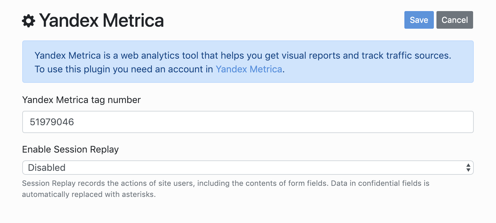Screen dimensions: 496x223
Task: Cancel the Yandex Metrica settings
Action: point(454,20)
